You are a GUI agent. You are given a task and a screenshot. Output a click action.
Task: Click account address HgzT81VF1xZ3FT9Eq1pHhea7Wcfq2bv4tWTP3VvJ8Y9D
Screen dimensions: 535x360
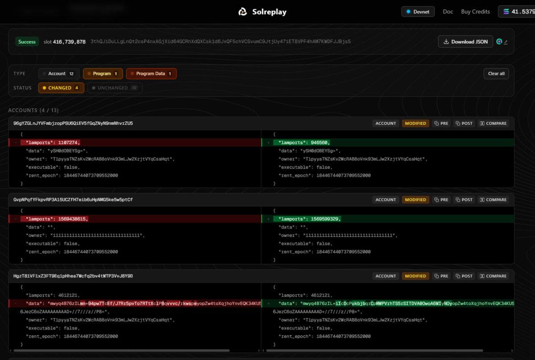[73, 276]
